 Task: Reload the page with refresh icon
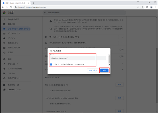pyautogui.click(x=11, y=7)
